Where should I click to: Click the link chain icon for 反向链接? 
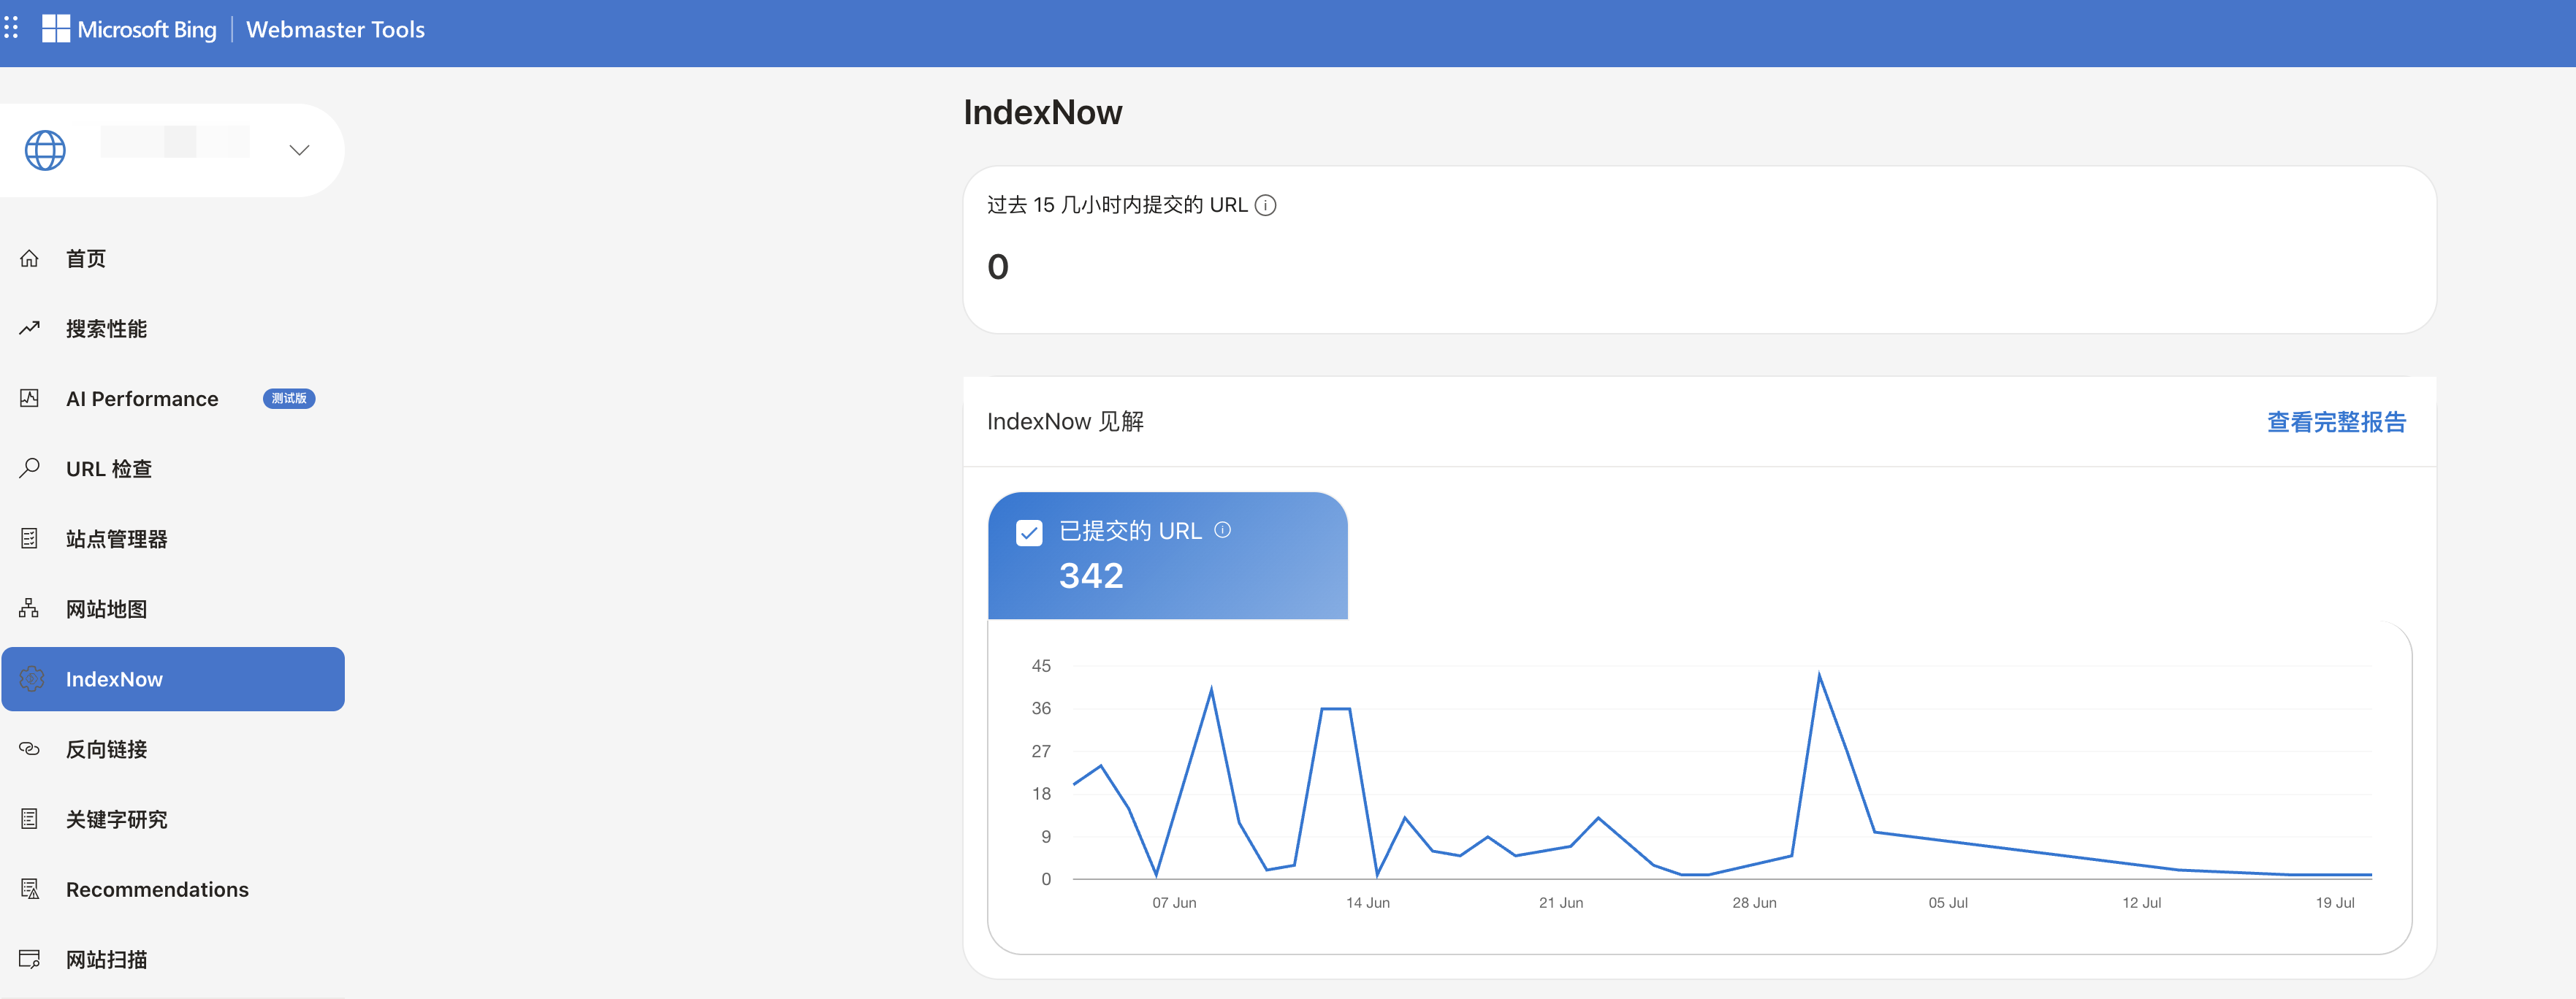[29, 748]
